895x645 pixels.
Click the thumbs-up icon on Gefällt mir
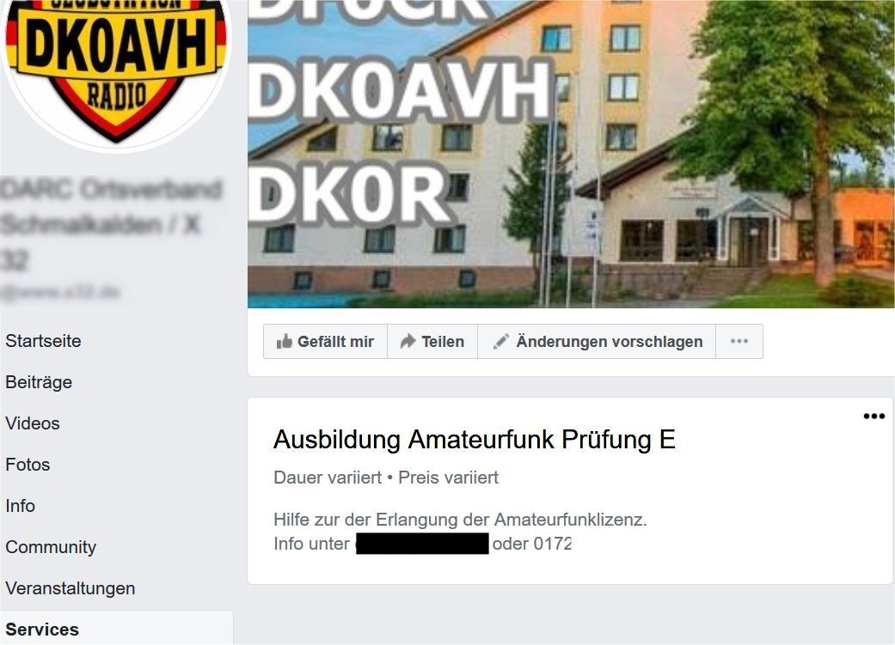(x=284, y=341)
